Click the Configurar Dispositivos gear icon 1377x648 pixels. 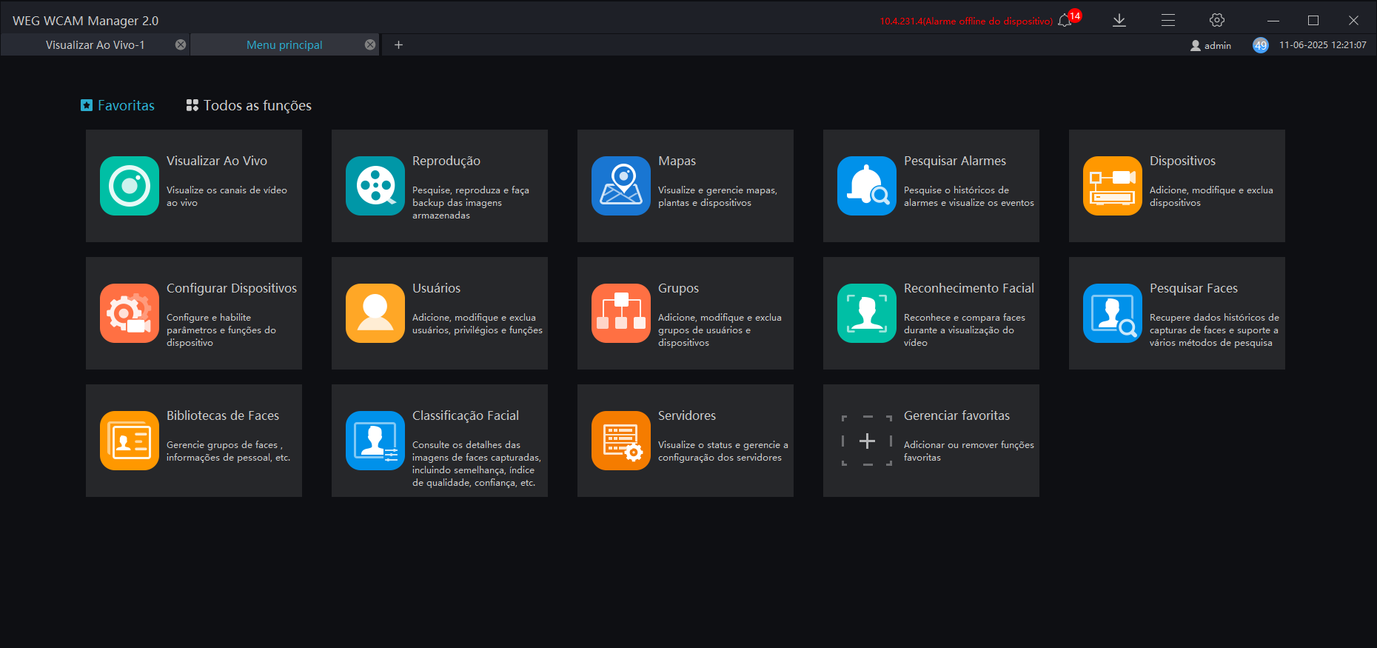[130, 313]
